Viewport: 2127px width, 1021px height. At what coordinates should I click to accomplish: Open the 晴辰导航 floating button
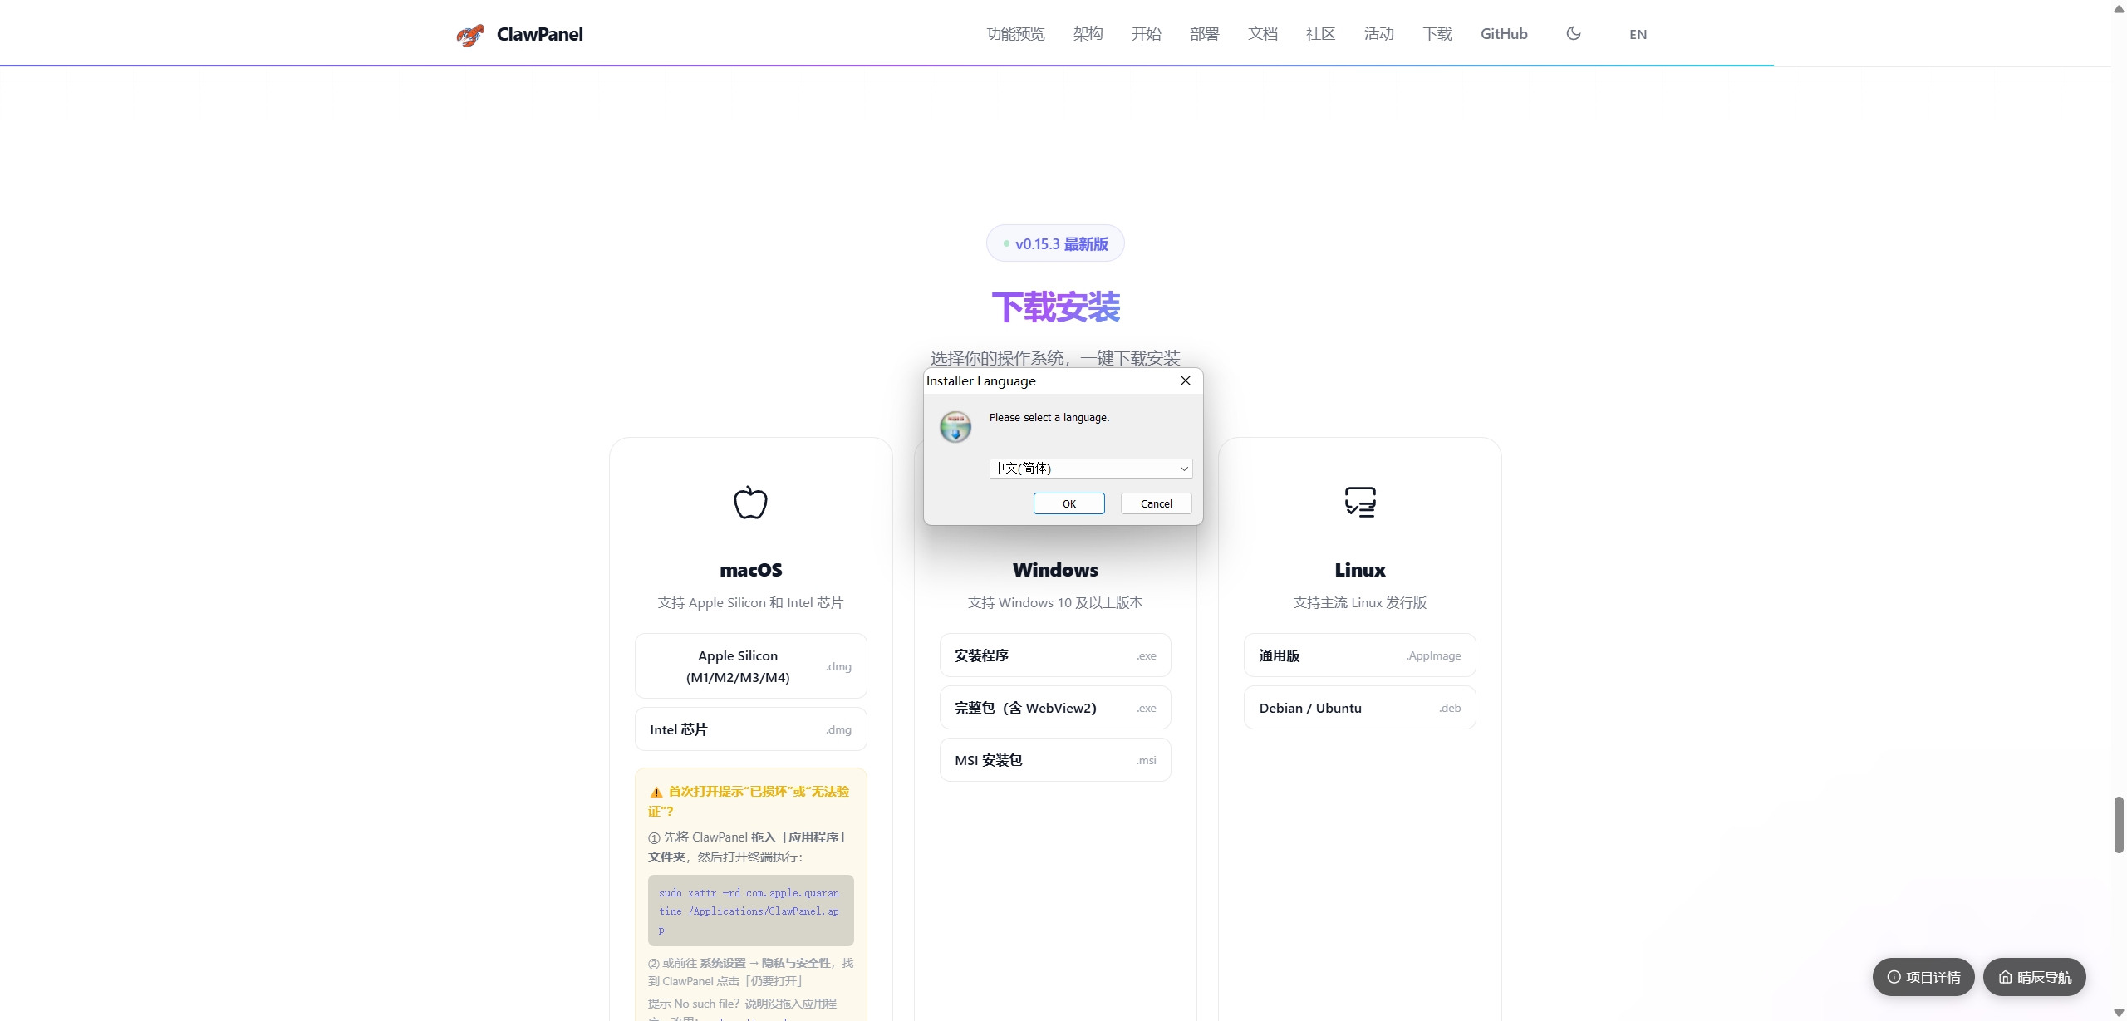click(2035, 977)
